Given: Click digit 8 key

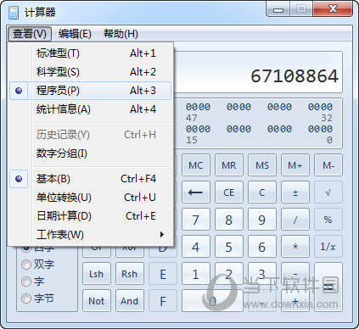Looking at the screenshot, I should click(x=229, y=220).
